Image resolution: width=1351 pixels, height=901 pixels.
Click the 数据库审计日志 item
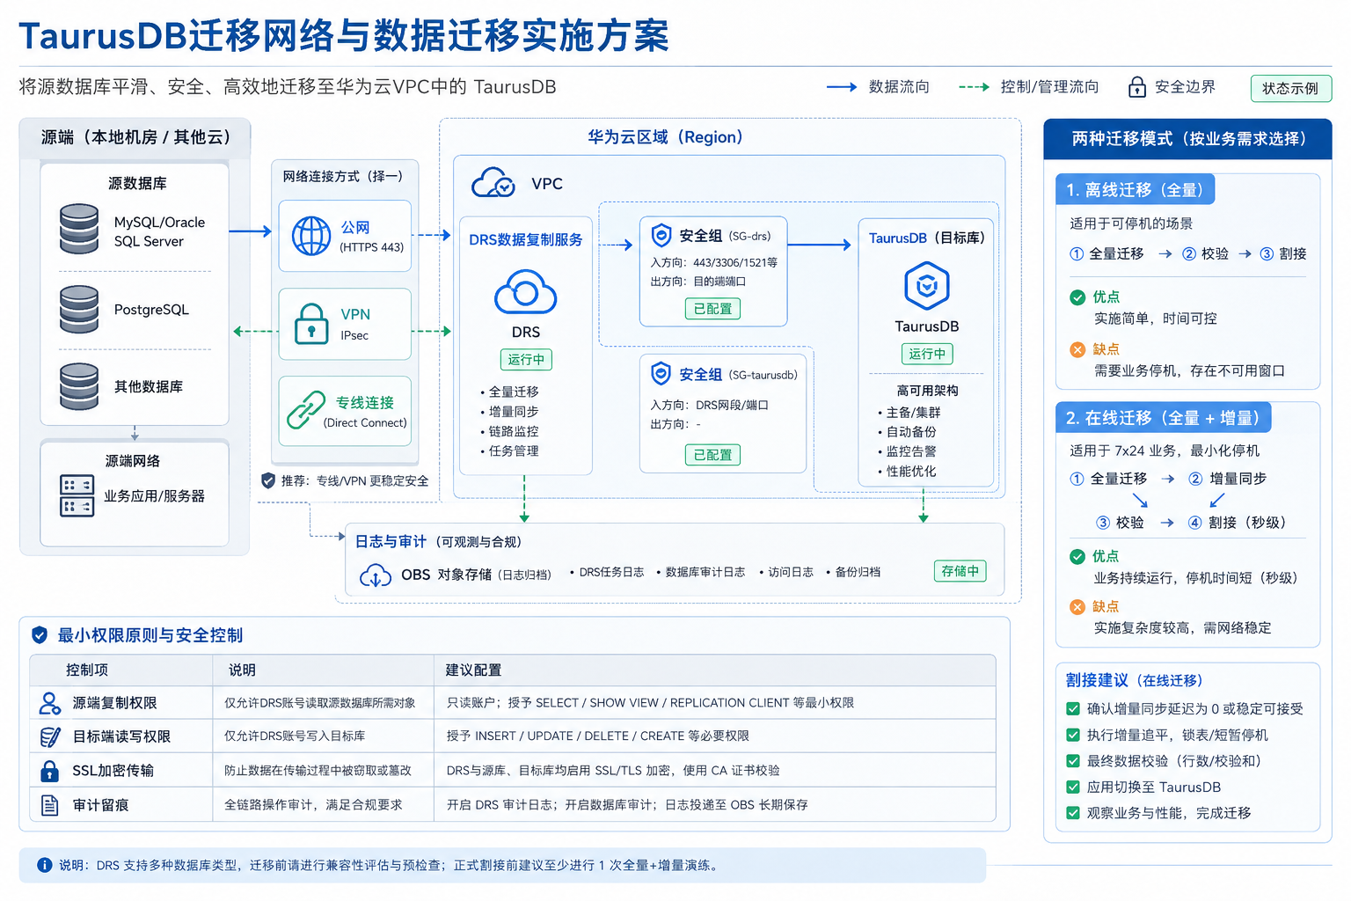(705, 572)
